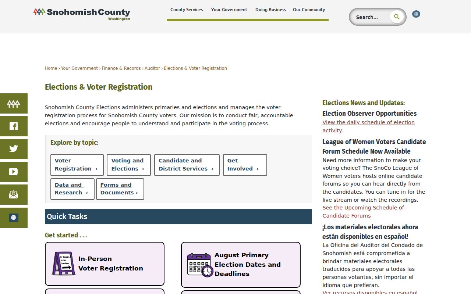View the daily schedule of election activity

pyautogui.click(x=368, y=126)
